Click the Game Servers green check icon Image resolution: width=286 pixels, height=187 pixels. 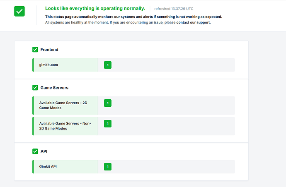[x=35, y=88]
